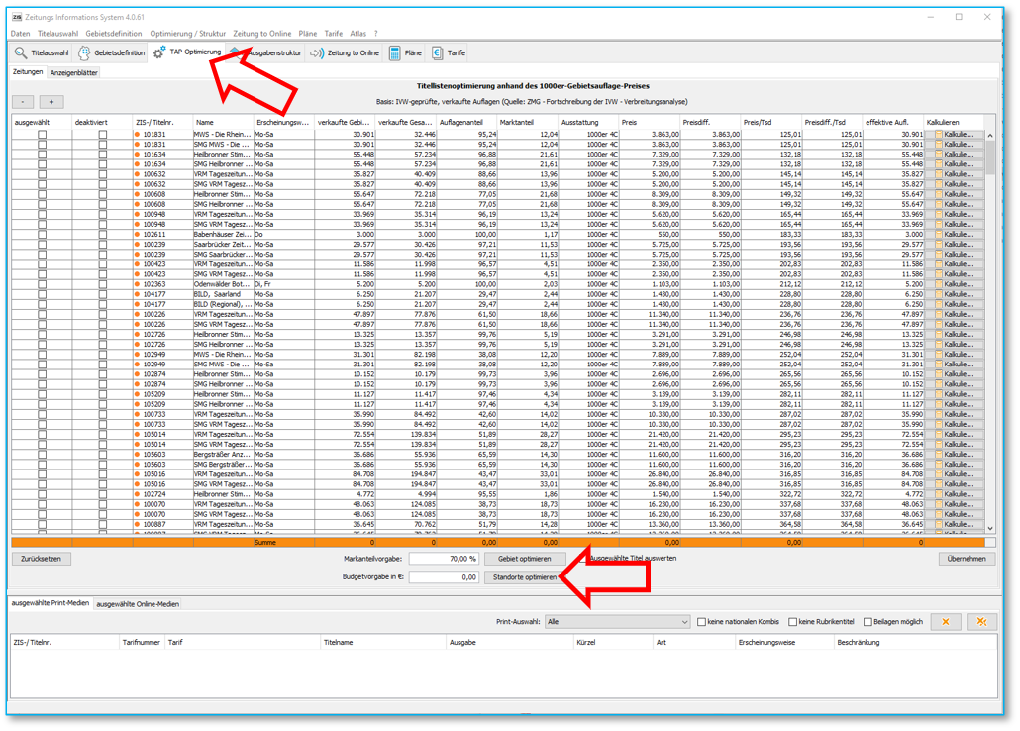
Task: Click the Kalkulieren icon in first row
Action: pos(939,134)
